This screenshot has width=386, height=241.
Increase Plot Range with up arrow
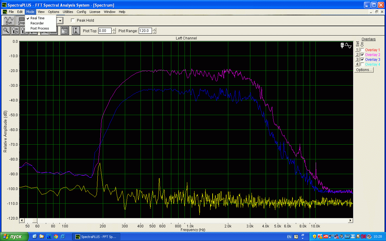pos(154,29)
